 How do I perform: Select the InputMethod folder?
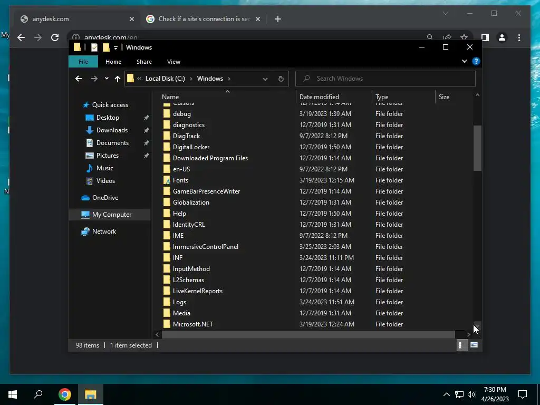(x=191, y=268)
